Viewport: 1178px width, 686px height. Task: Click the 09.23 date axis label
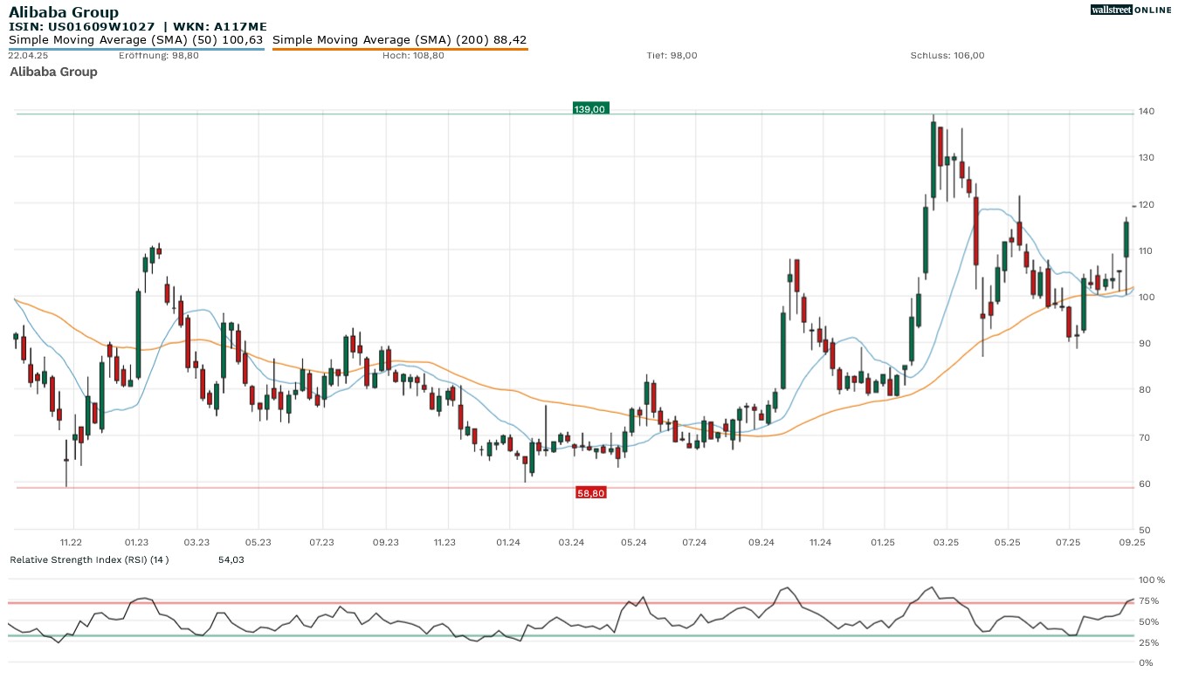click(x=386, y=543)
